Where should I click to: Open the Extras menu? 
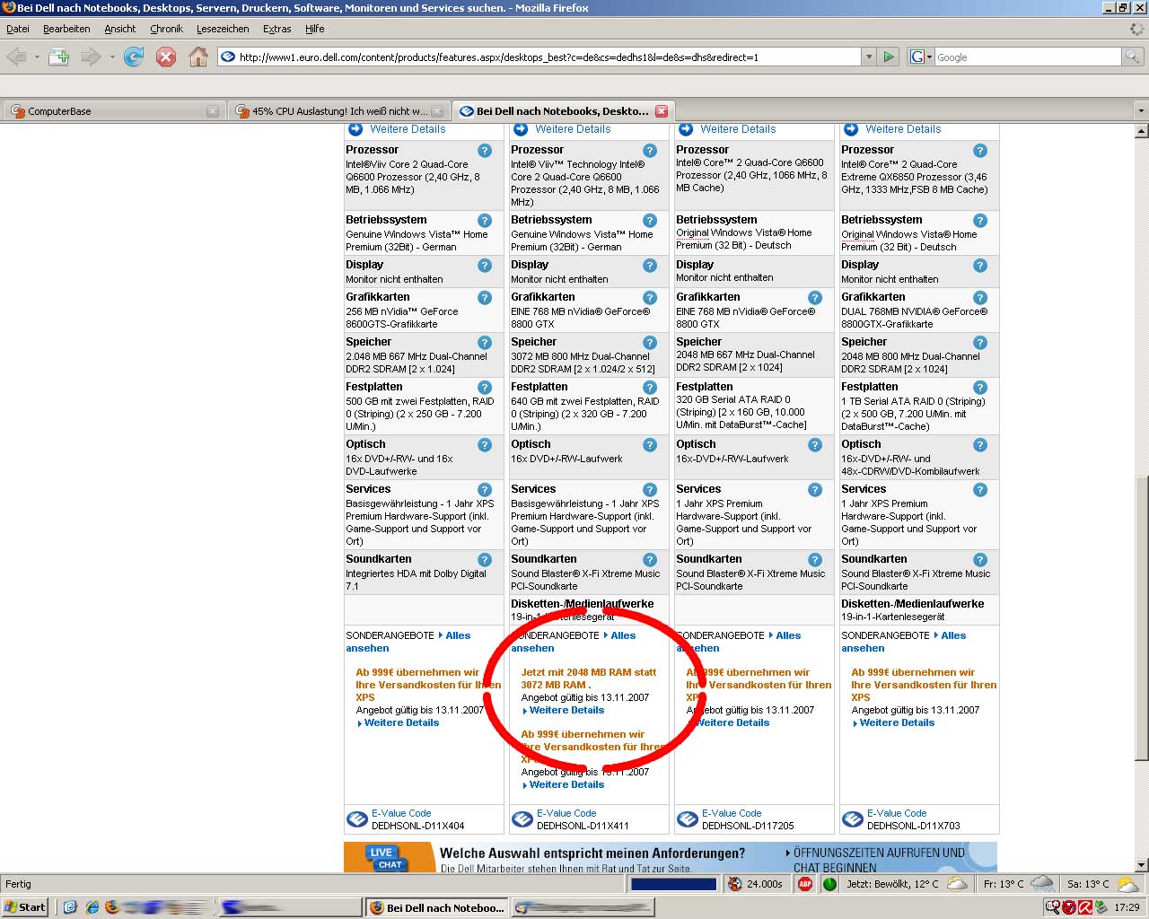(276, 29)
